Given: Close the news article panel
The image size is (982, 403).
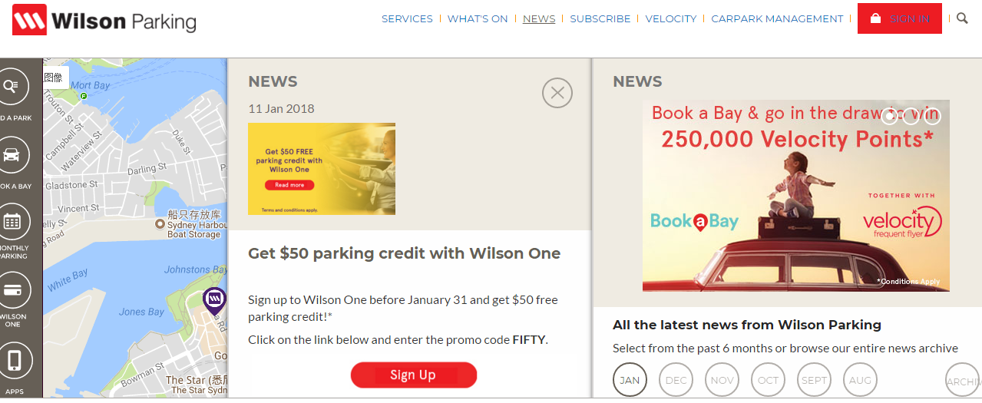Looking at the screenshot, I should tap(557, 93).
